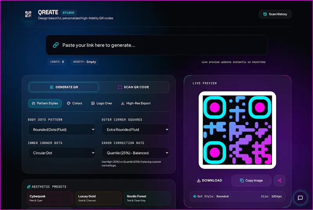Expand the Body Dots Pattern dropdown
Screen dimensions: 313x210
pos(62,129)
